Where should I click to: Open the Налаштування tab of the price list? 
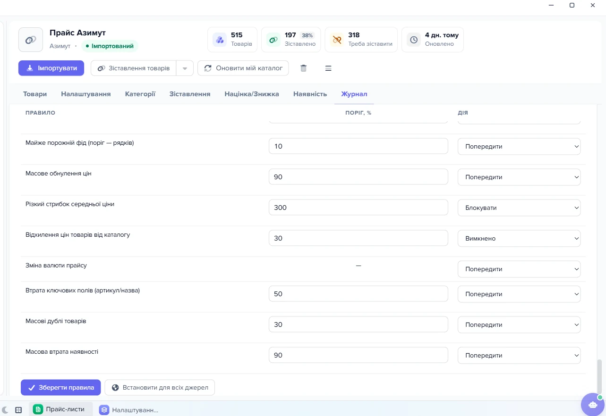[86, 94]
